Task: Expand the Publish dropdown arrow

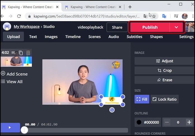Action: (x=176, y=27)
